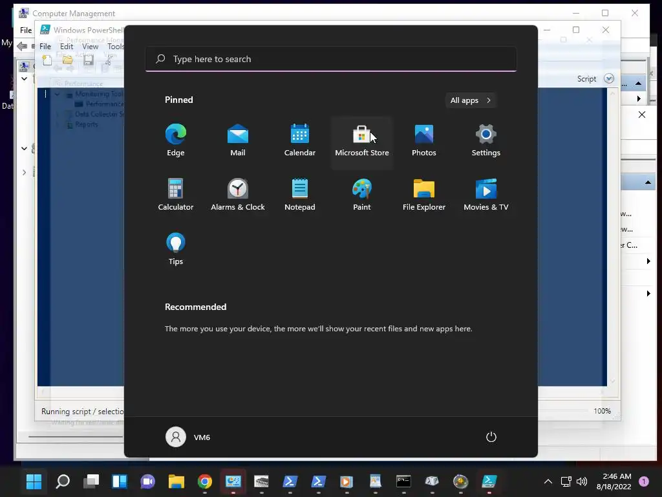Click the Windows Start button on taskbar
This screenshot has height=497, width=662.
pyautogui.click(x=34, y=481)
